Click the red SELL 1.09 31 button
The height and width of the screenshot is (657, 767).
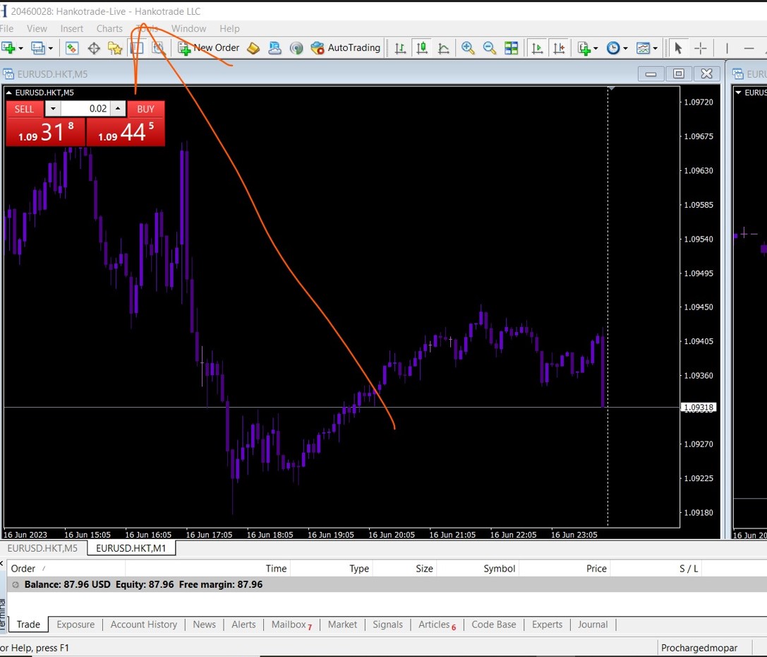coord(45,131)
